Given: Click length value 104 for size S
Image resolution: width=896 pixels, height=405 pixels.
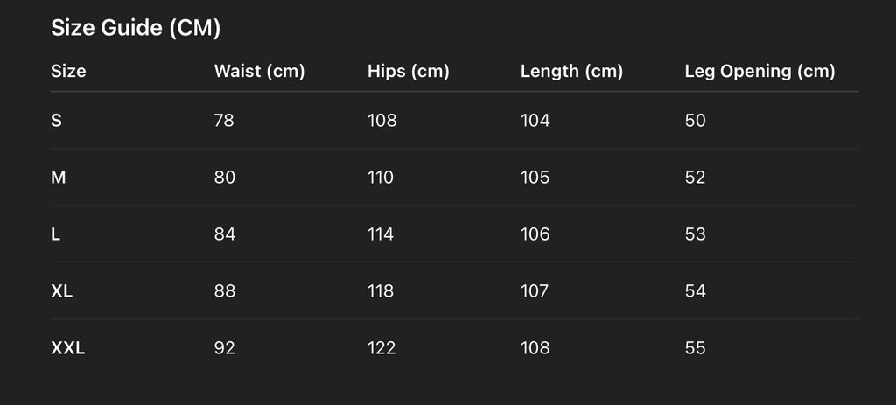Looking at the screenshot, I should pyautogui.click(x=535, y=121).
